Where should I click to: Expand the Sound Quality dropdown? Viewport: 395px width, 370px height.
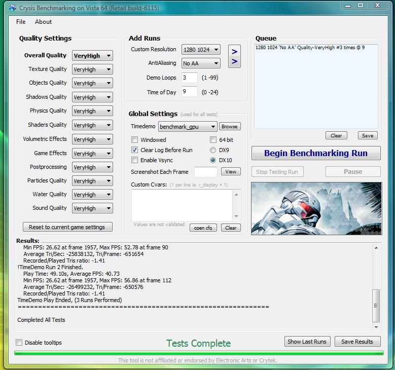(92, 208)
